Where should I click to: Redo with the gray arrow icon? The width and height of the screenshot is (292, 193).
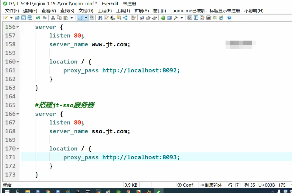(44, 18)
